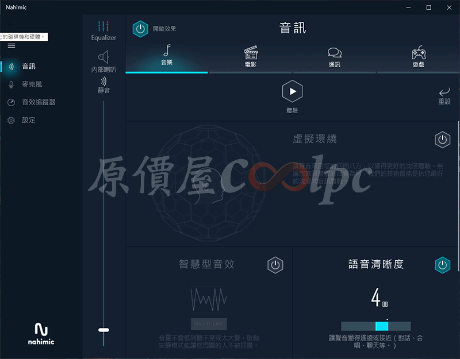Play the 體驗 demo sound
This screenshot has height=359, width=460.
pyautogui.click(x=292, y=91)
